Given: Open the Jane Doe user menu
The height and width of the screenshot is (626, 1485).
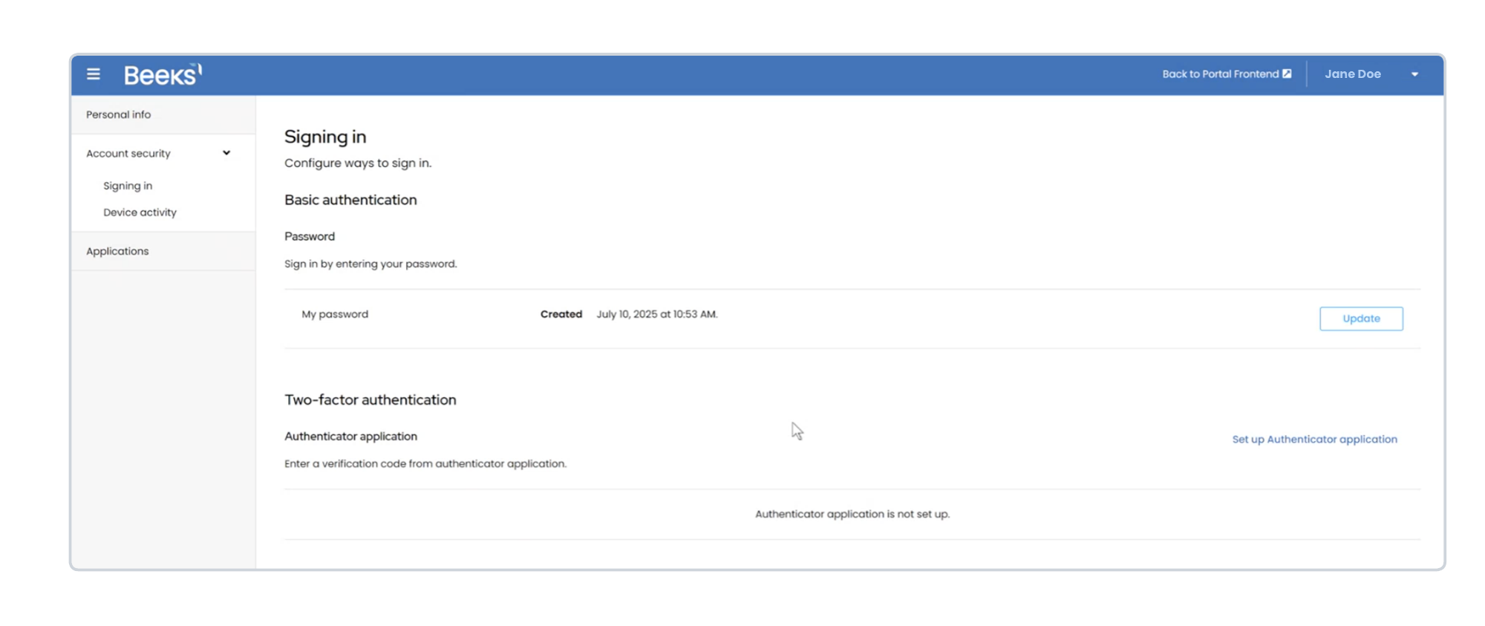Looking at the screenshot, I should click(x=1352, y=74).
